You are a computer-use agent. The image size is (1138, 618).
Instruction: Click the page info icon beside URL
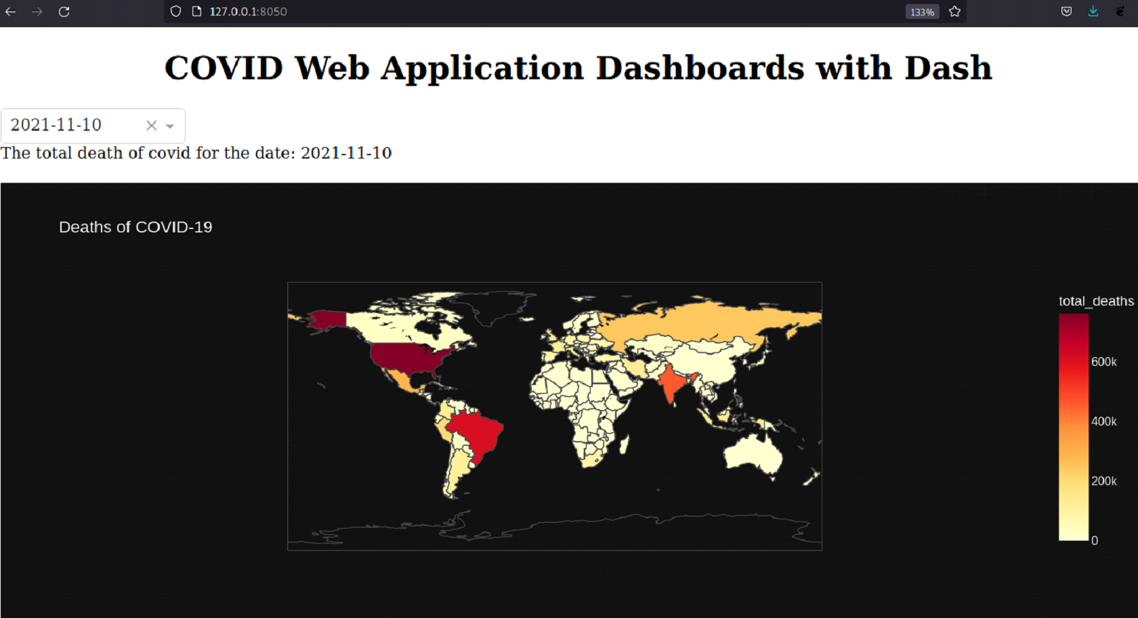click(196, 12)
